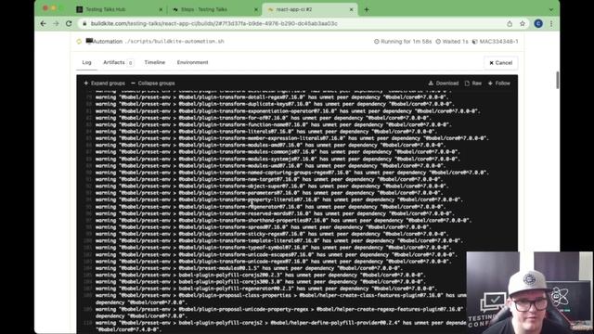Expand the tab search chevron

pos(551,9)
